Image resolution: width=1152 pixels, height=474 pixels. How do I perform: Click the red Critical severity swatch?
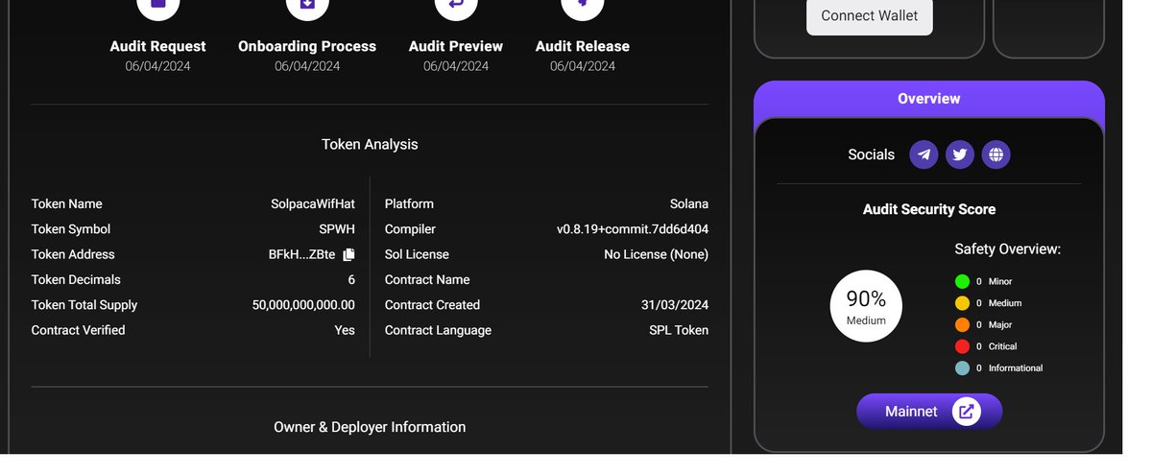click(962, 346)
